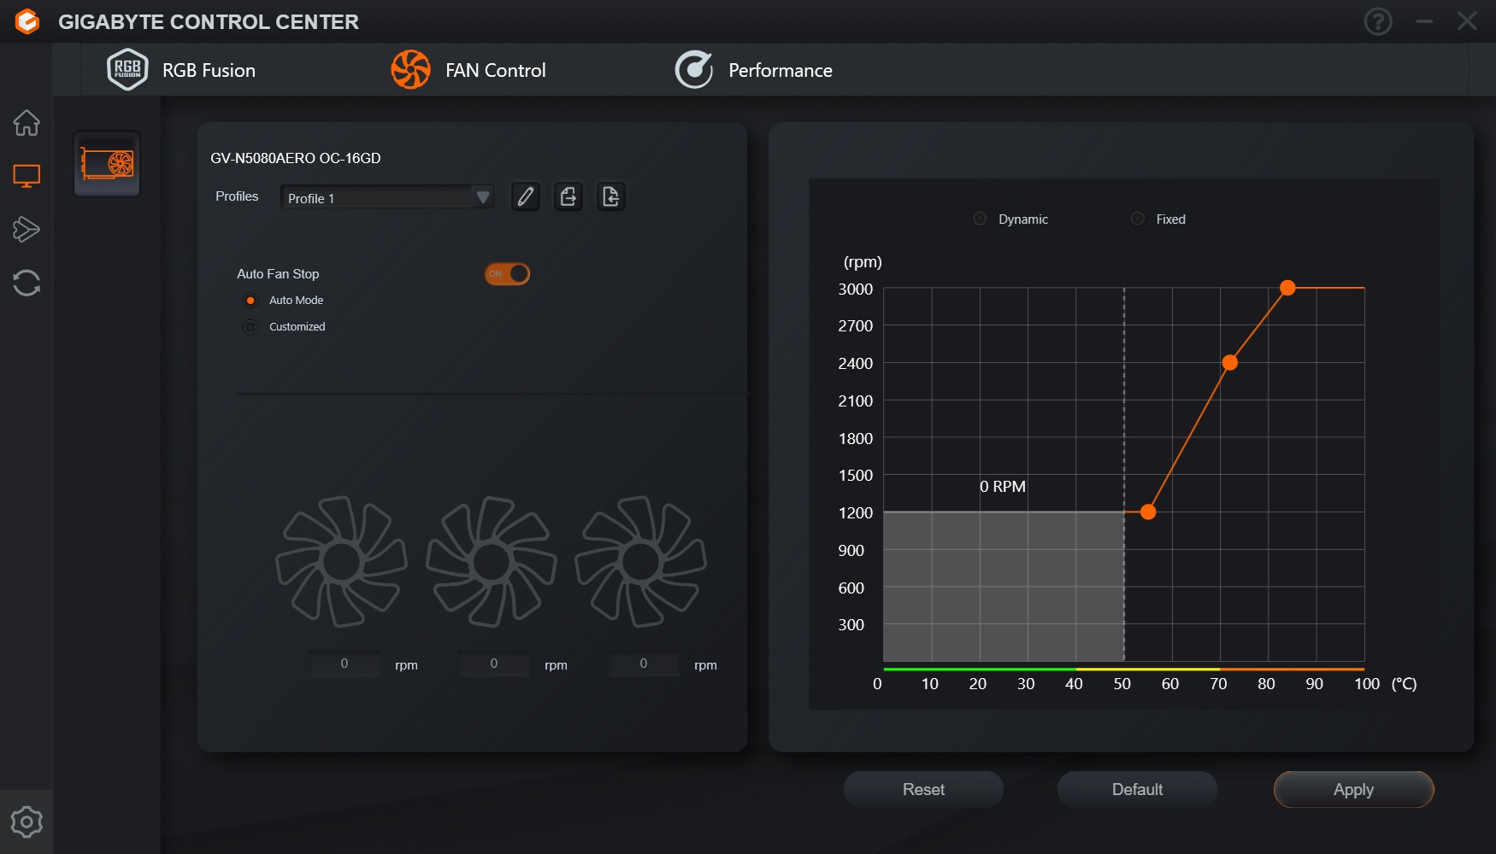Click the Profiles dropdown arrow
The width and height of the screenshot is (1496, 854).
(483, 197)
